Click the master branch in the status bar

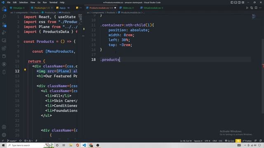coord(12,141)
